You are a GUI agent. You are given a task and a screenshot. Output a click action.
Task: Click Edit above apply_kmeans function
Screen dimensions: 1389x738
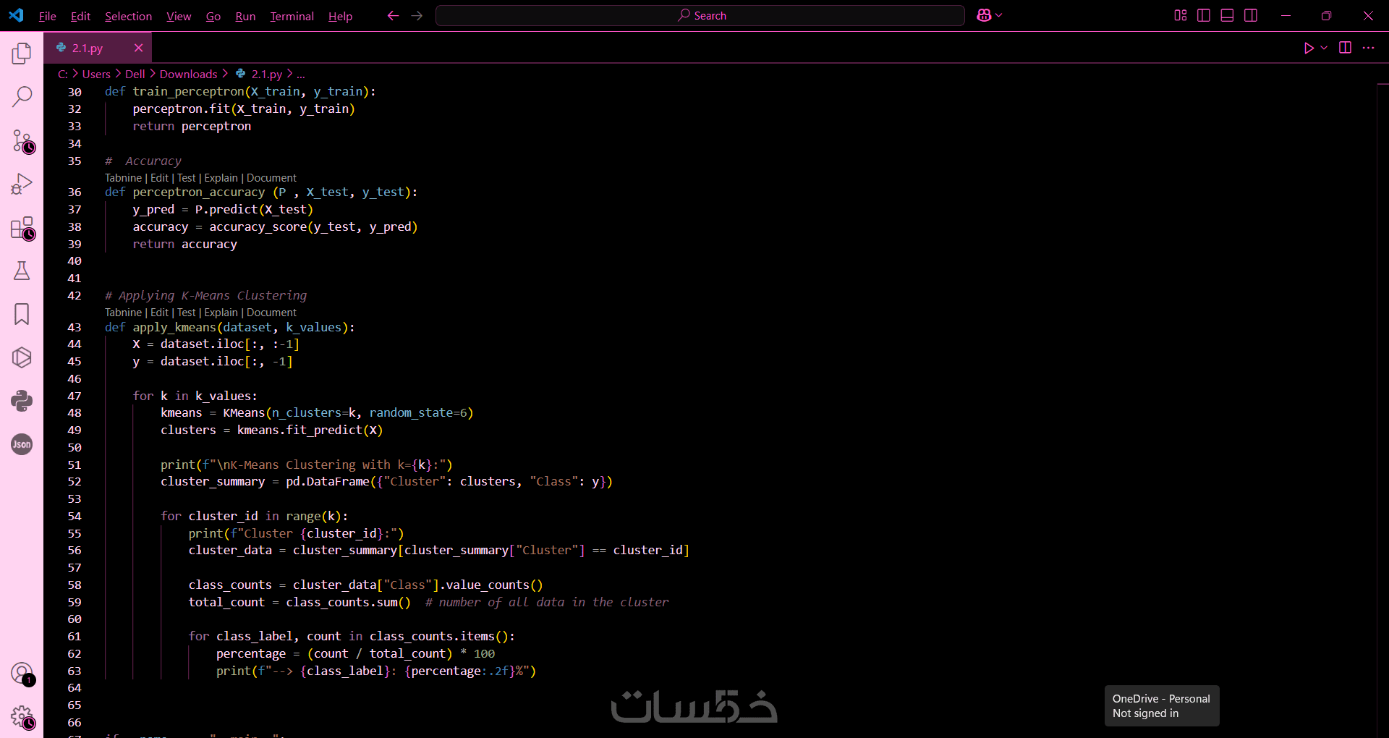point(159,313)
